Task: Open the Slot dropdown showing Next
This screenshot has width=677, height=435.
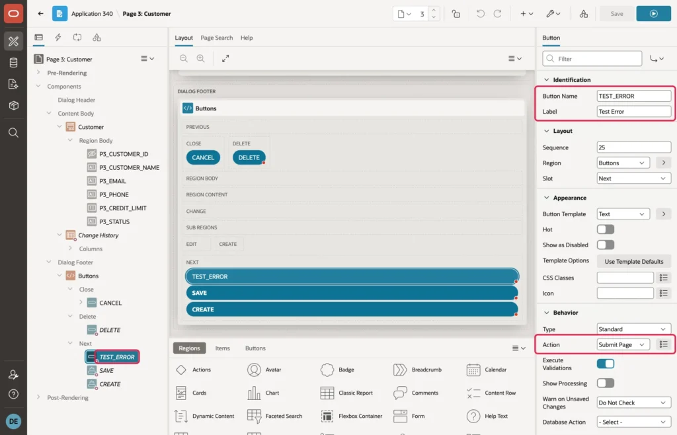Action: pyautogui.click(x=633, y=178)
